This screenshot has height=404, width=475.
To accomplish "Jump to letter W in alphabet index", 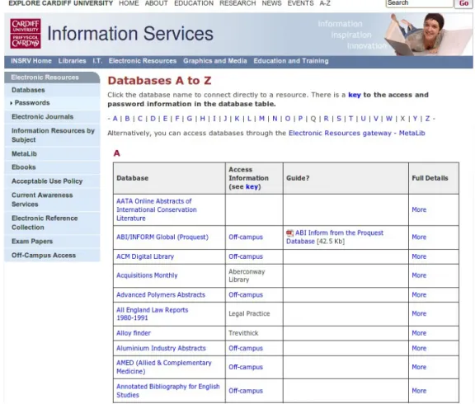I will [389, 119].
